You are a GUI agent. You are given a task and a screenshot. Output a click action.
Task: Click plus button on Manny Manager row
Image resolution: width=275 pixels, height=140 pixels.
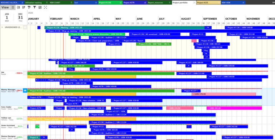point(25,91)
